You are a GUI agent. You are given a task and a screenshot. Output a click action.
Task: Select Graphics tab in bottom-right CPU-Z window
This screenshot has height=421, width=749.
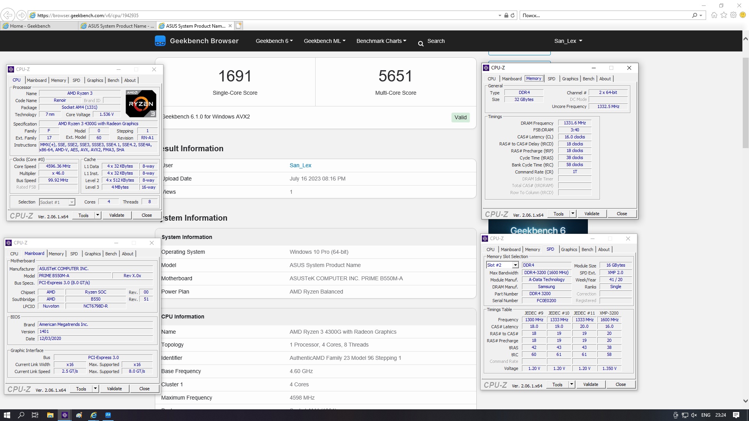pyautogui.click(x=569, y=249)
